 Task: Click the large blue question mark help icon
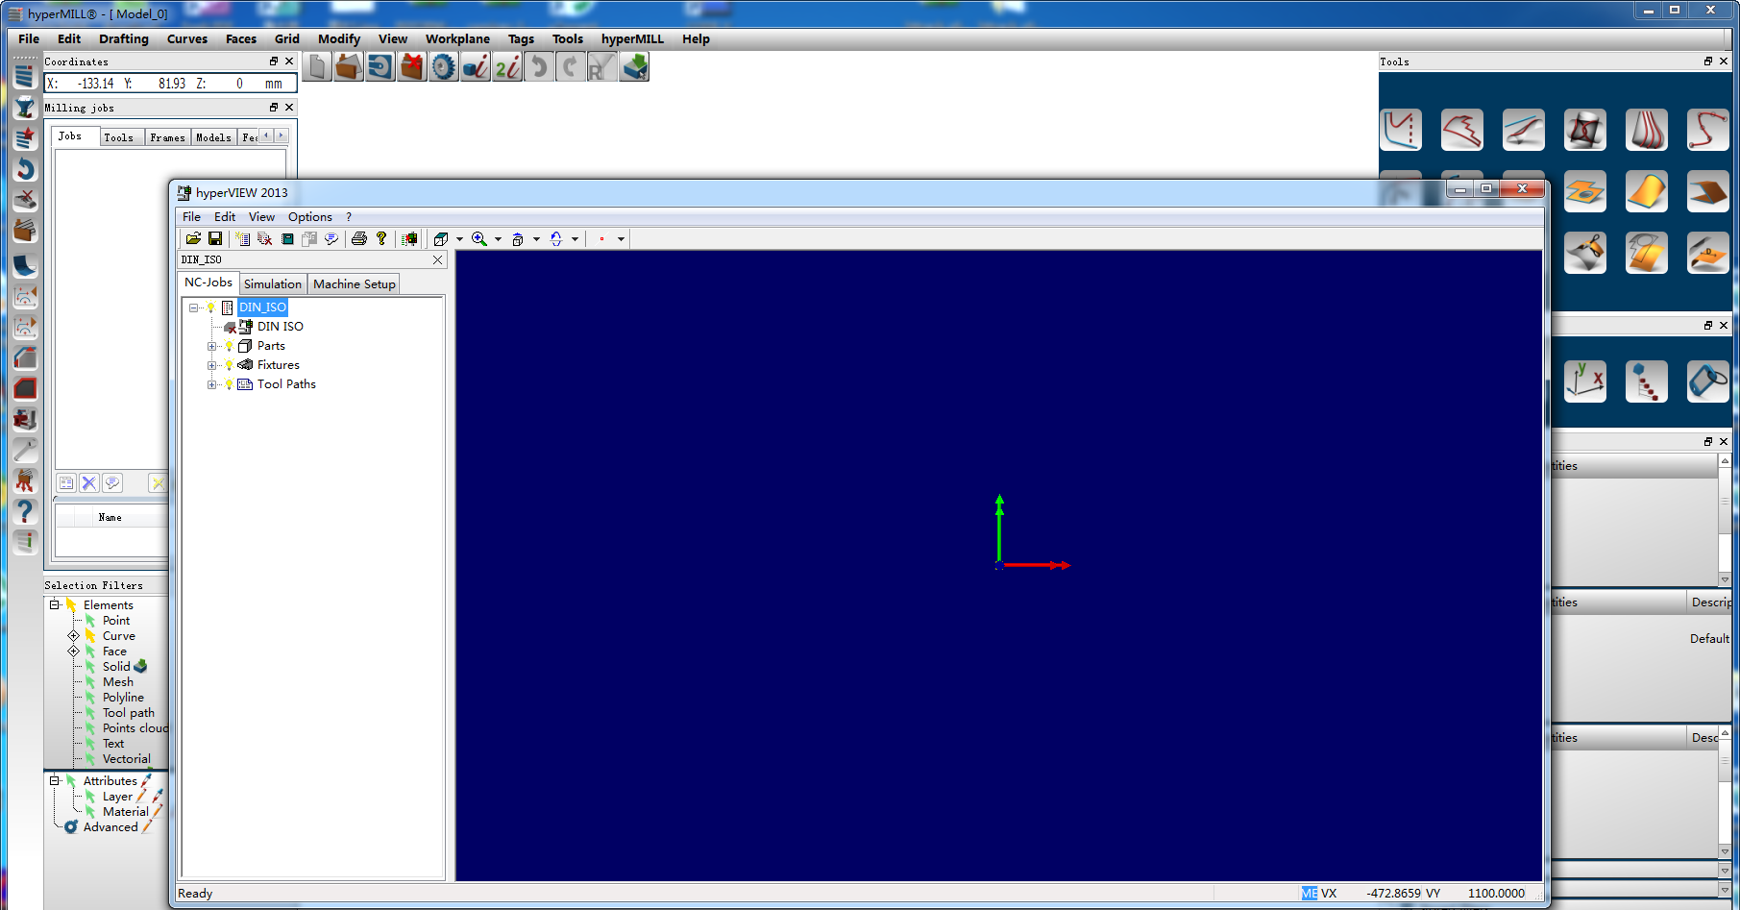[x=25, y=510]
